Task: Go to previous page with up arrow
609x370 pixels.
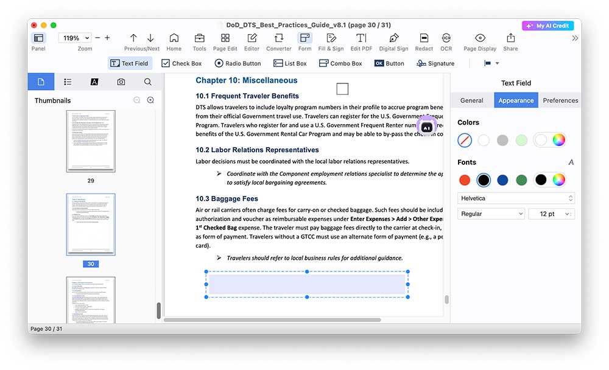Action: click(x=133, y=38)
